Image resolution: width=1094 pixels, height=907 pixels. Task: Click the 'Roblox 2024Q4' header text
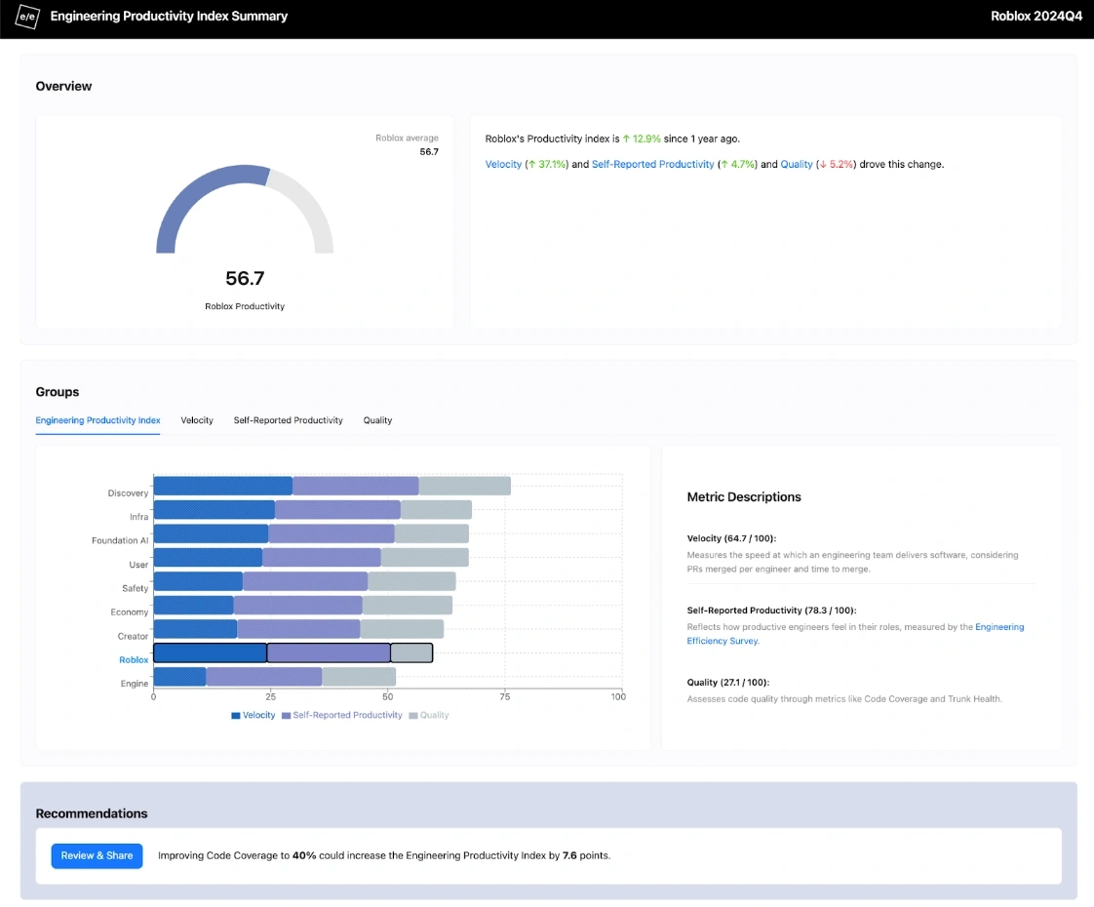(1036, 16)
